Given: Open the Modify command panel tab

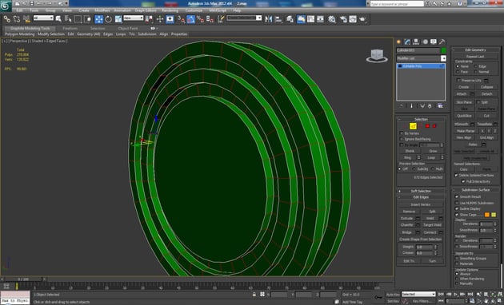Looking at the screenshot, I should pyautogui.click(x=407, y=42).
